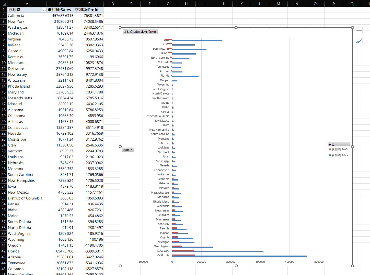The image size is (370, 275).
Task: Click the chart's bottom-right corner handle
Action: [352, 266]
